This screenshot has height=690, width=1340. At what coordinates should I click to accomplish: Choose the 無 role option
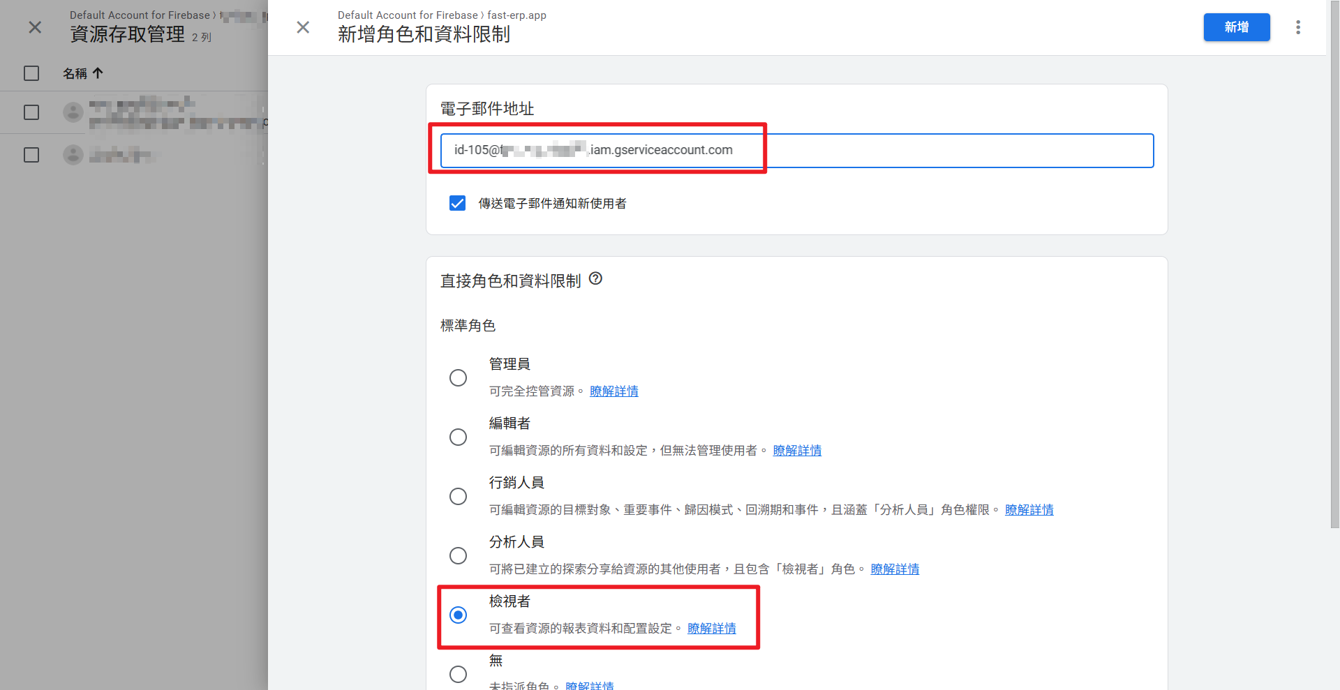coord(458,674)
